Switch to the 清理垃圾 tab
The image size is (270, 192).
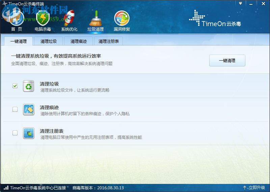click(x=49, y=41)
